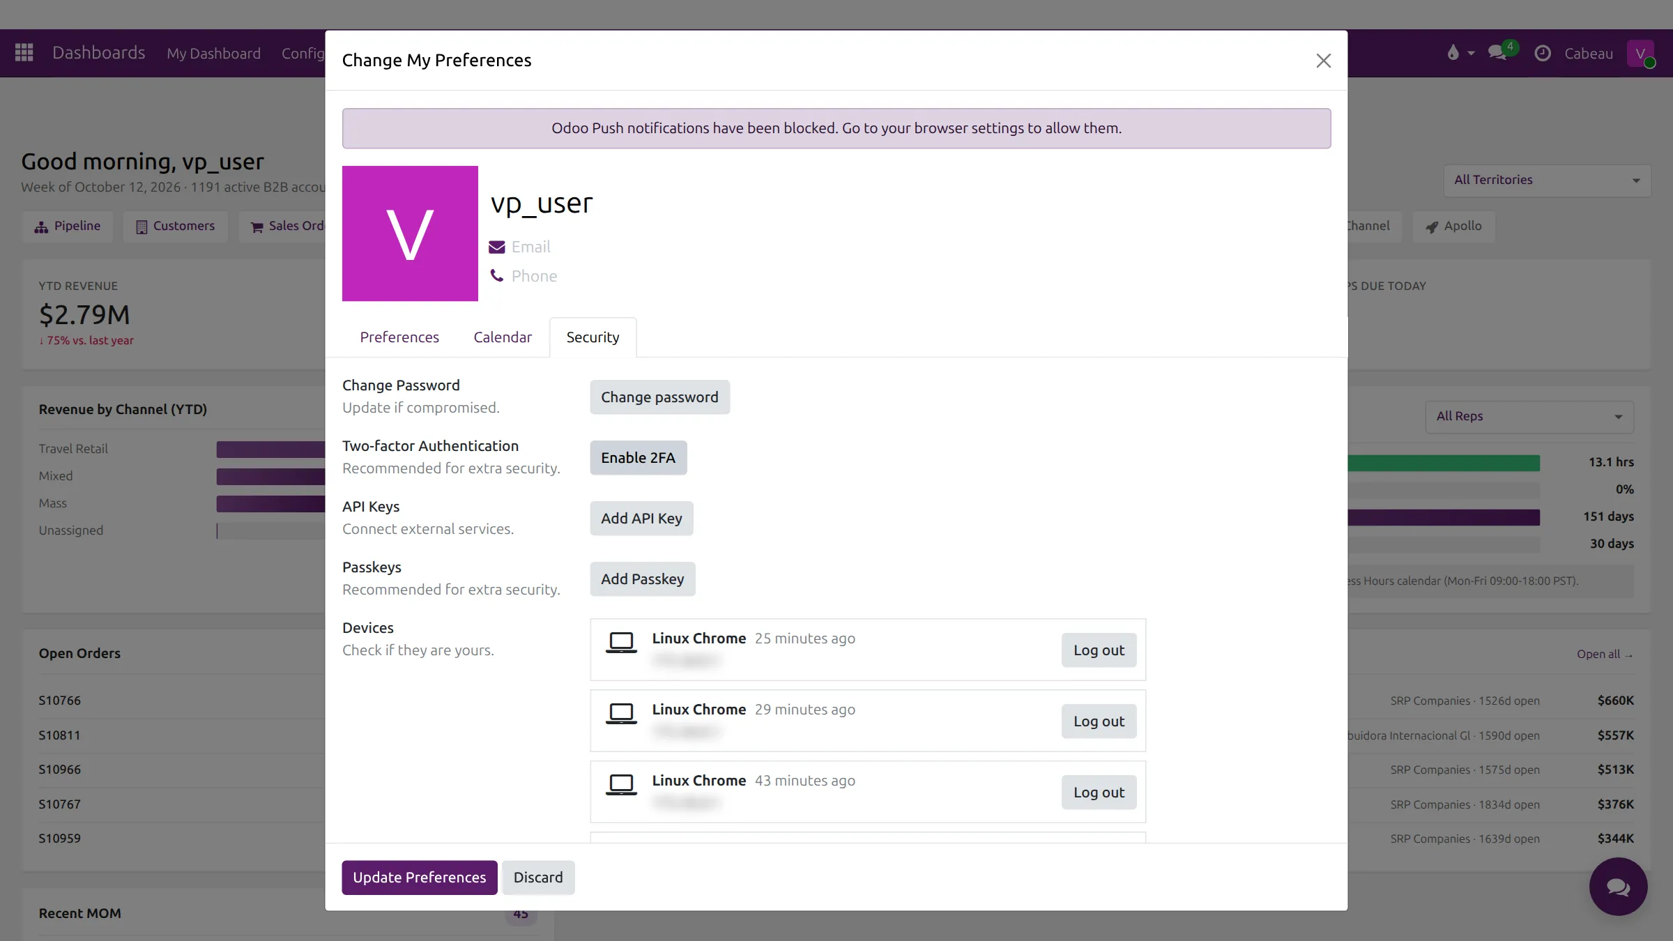Screen dimensions: 1673x941
Task: Open order S10959 row
Action: tap(181, 839)
